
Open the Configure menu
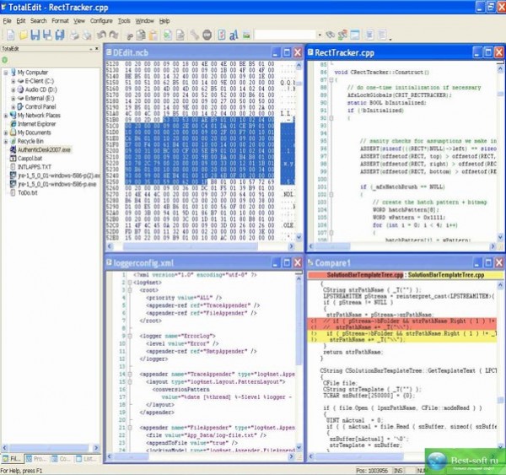101,19
